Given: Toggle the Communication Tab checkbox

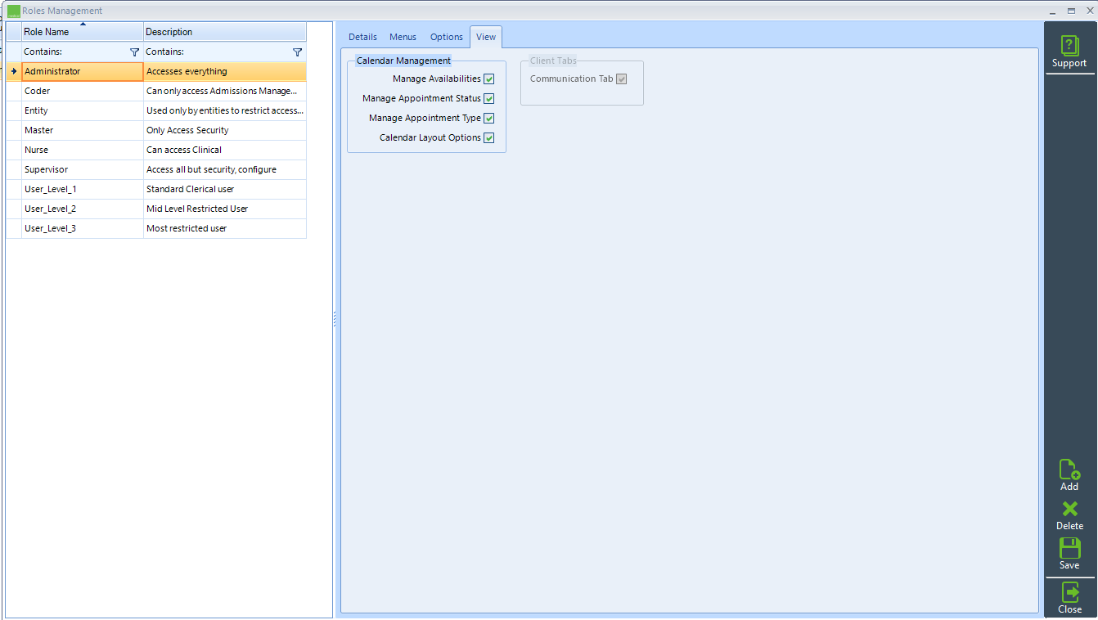Looking at the screenshot, I should [x=622, y=79].
